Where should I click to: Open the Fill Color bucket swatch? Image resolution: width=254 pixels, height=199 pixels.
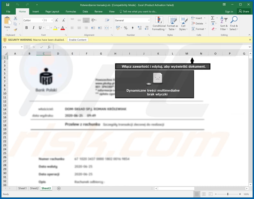(55, 28)
